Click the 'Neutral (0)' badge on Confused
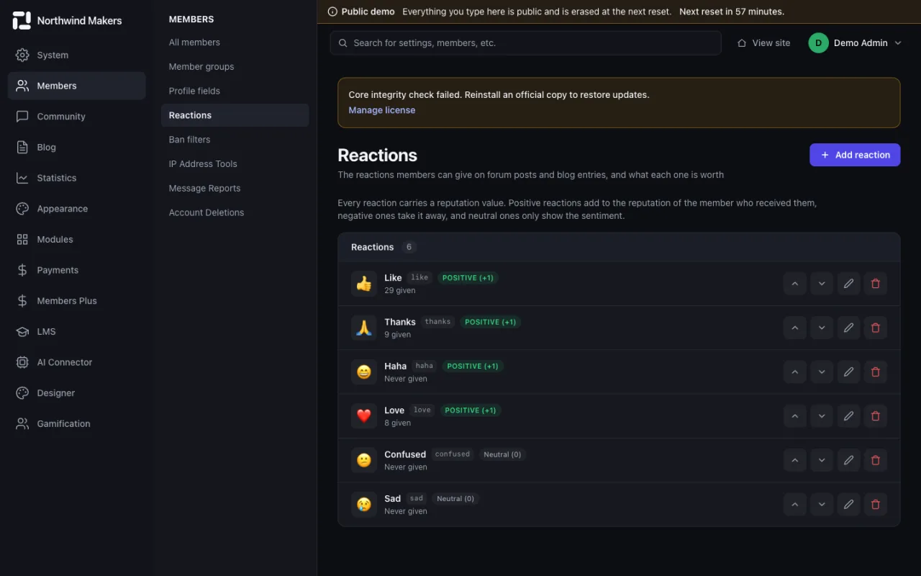921x576 pixels. click(502, 454)
